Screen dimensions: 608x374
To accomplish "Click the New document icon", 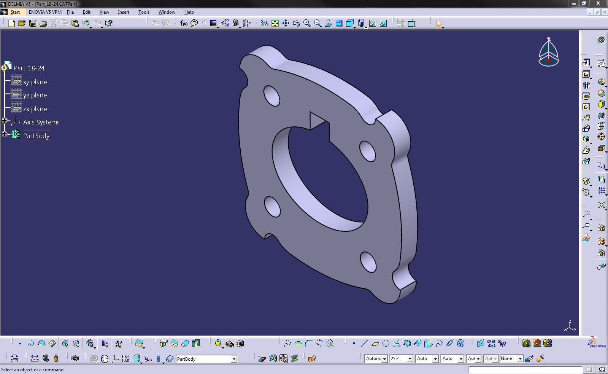I will click(x=11, y=23).
